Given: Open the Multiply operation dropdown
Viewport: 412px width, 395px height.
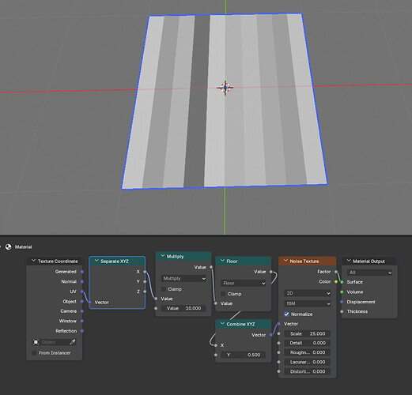Looking at the screenshot, I should tap(183, 278).
